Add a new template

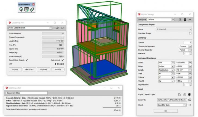[x=190, y=20]
